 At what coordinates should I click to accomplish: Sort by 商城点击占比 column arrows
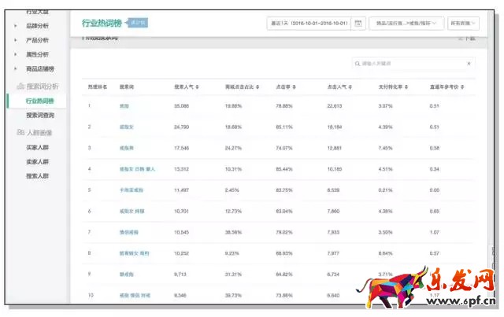click(257, 85)
